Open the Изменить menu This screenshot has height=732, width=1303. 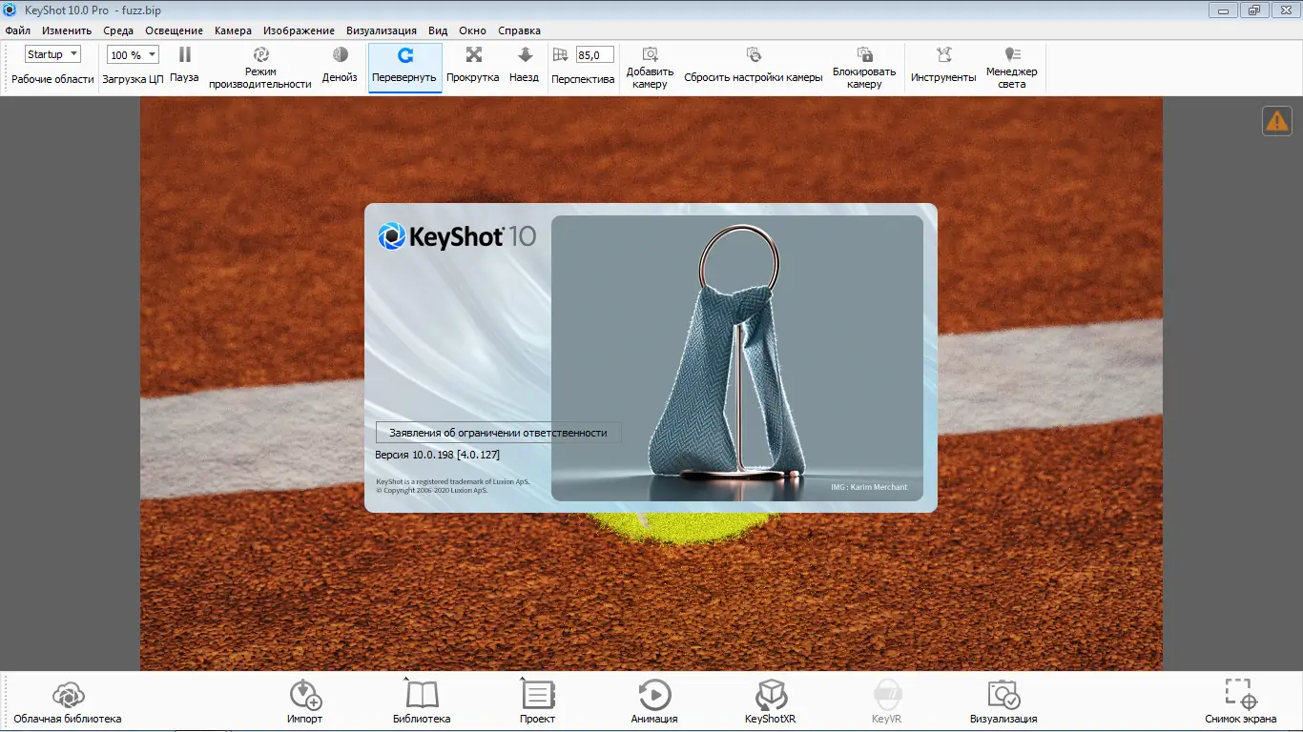(x=67, y=30)
